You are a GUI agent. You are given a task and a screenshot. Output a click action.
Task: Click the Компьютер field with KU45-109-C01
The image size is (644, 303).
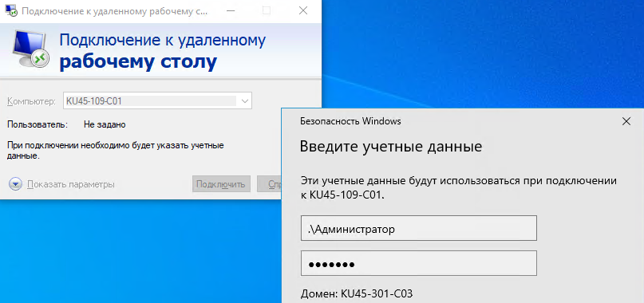pos(157,101)
